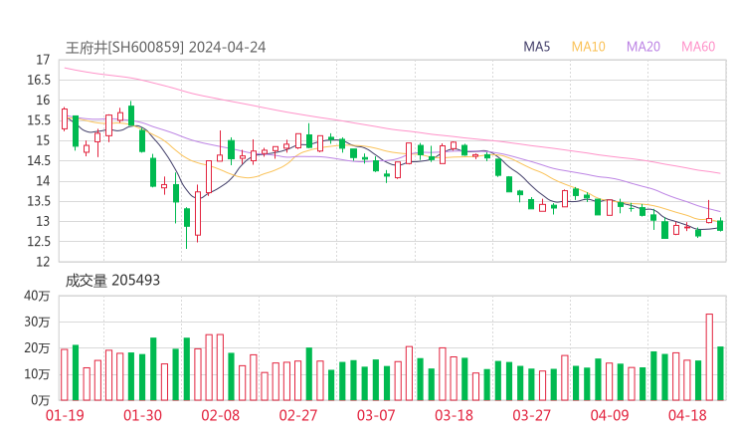Click the 13.5 price axis label
The image size is (736, 438).
tap(39, 201)
